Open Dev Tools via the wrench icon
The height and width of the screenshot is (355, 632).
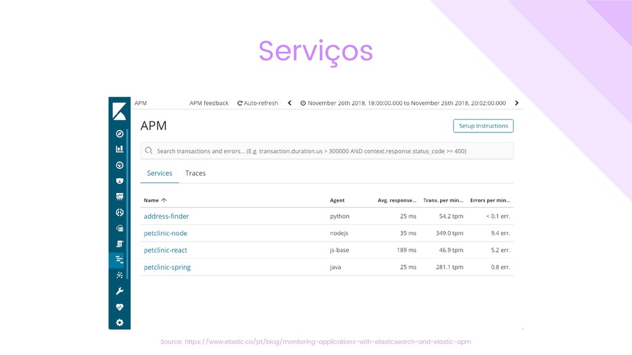119,291
